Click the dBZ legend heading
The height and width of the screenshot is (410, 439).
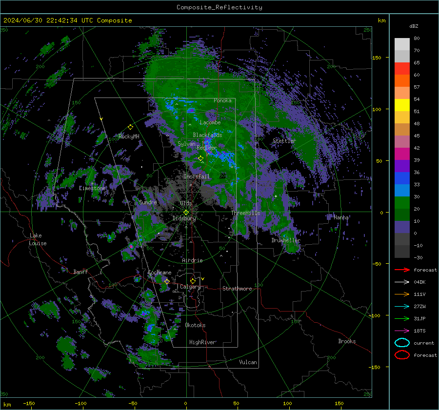coord(414,26)
